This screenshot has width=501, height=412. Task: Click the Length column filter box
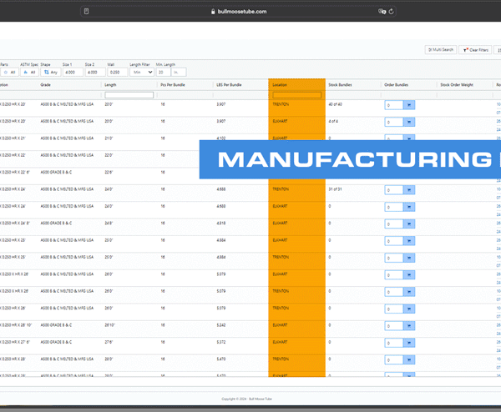point(129,95)
